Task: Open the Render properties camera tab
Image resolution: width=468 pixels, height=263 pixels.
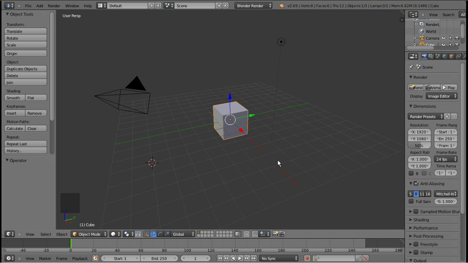Action: (x=424, y=56)
